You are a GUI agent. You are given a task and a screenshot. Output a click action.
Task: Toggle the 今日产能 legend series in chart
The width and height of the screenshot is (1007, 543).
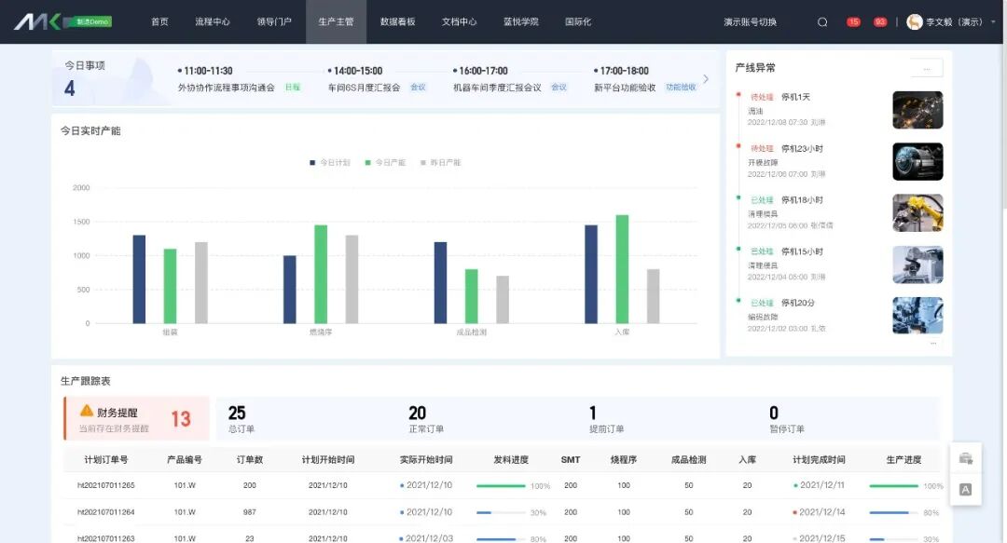(x=385, y=163)
